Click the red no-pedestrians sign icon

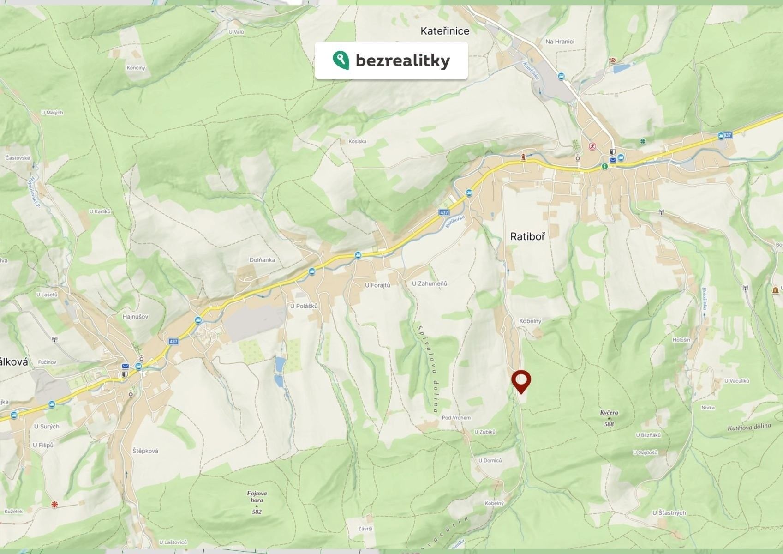pyautogui.click(x=592, y=146)
